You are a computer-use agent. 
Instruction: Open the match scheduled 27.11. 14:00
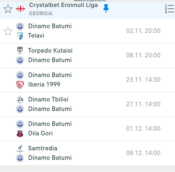pyautogui.click(x=87, y=104)
